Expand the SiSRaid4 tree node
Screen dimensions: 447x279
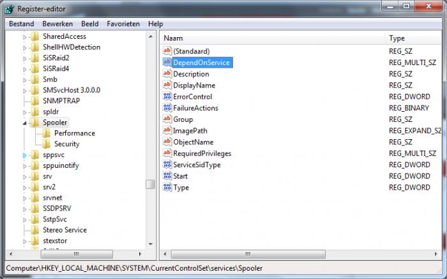pyautogui.click(x=24, y=69)
